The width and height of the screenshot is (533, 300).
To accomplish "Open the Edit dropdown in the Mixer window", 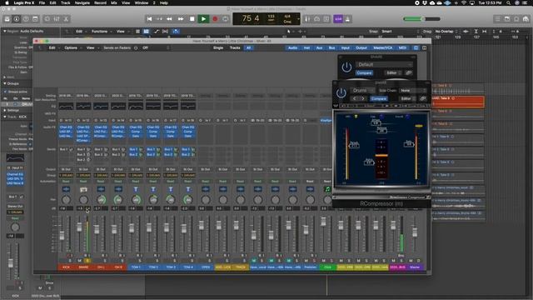I will click(53, 48).
